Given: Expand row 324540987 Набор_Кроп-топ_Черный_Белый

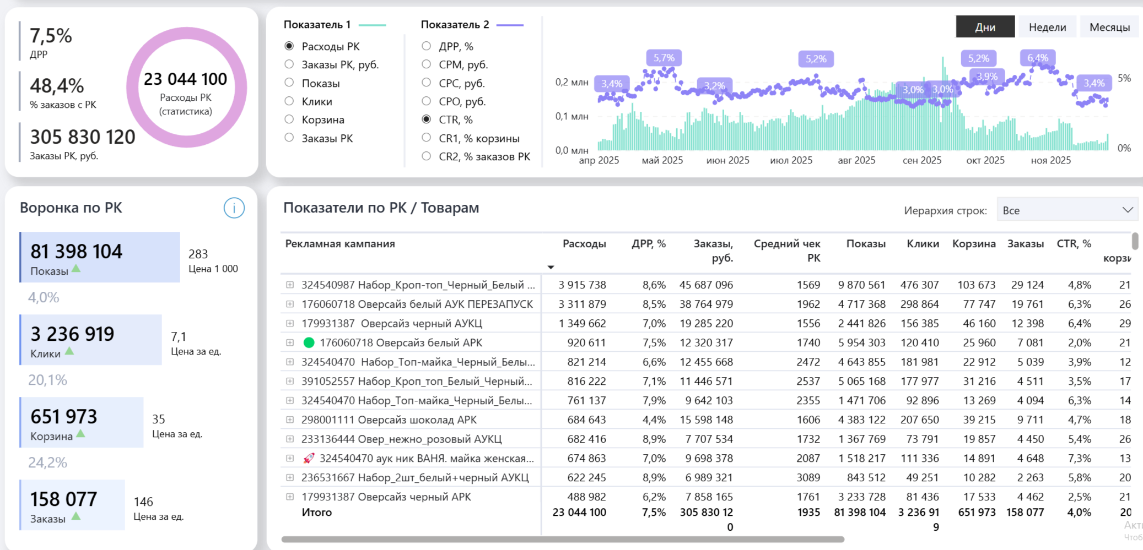Looking at the screenshot, I should (290, 285).
